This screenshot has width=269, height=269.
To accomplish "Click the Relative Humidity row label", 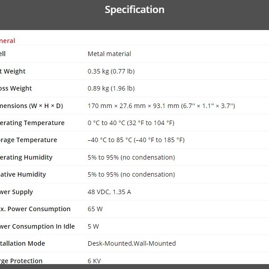I will [23, 174].
